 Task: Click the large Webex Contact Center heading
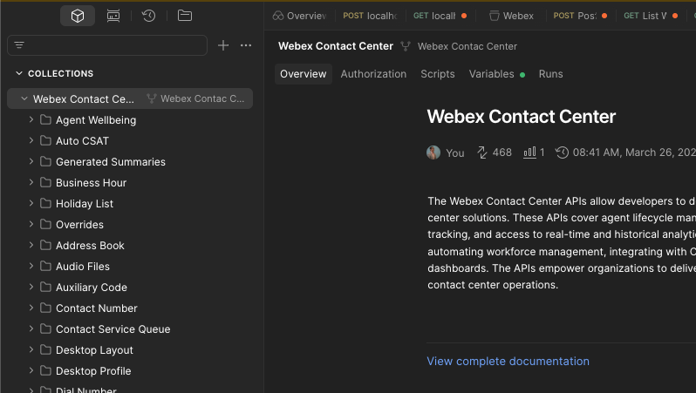point(521,117)
